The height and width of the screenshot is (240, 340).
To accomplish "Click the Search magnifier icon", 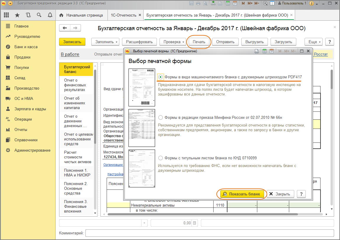I will [39, 15].
